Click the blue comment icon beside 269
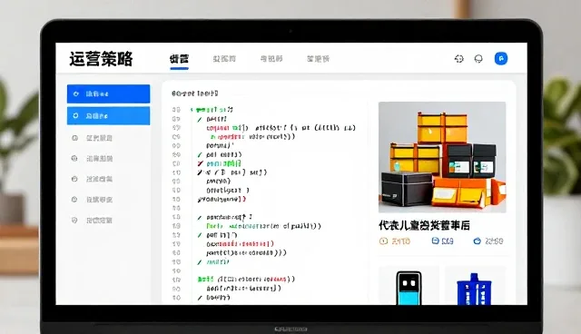Viewport: 581px width, 334px height. coord(436,241)
